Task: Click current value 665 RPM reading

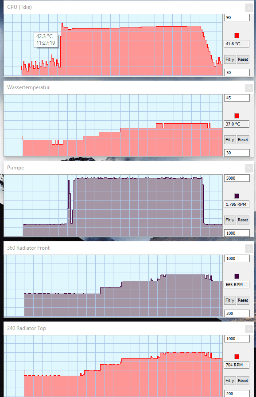Action: coord(237,285)
